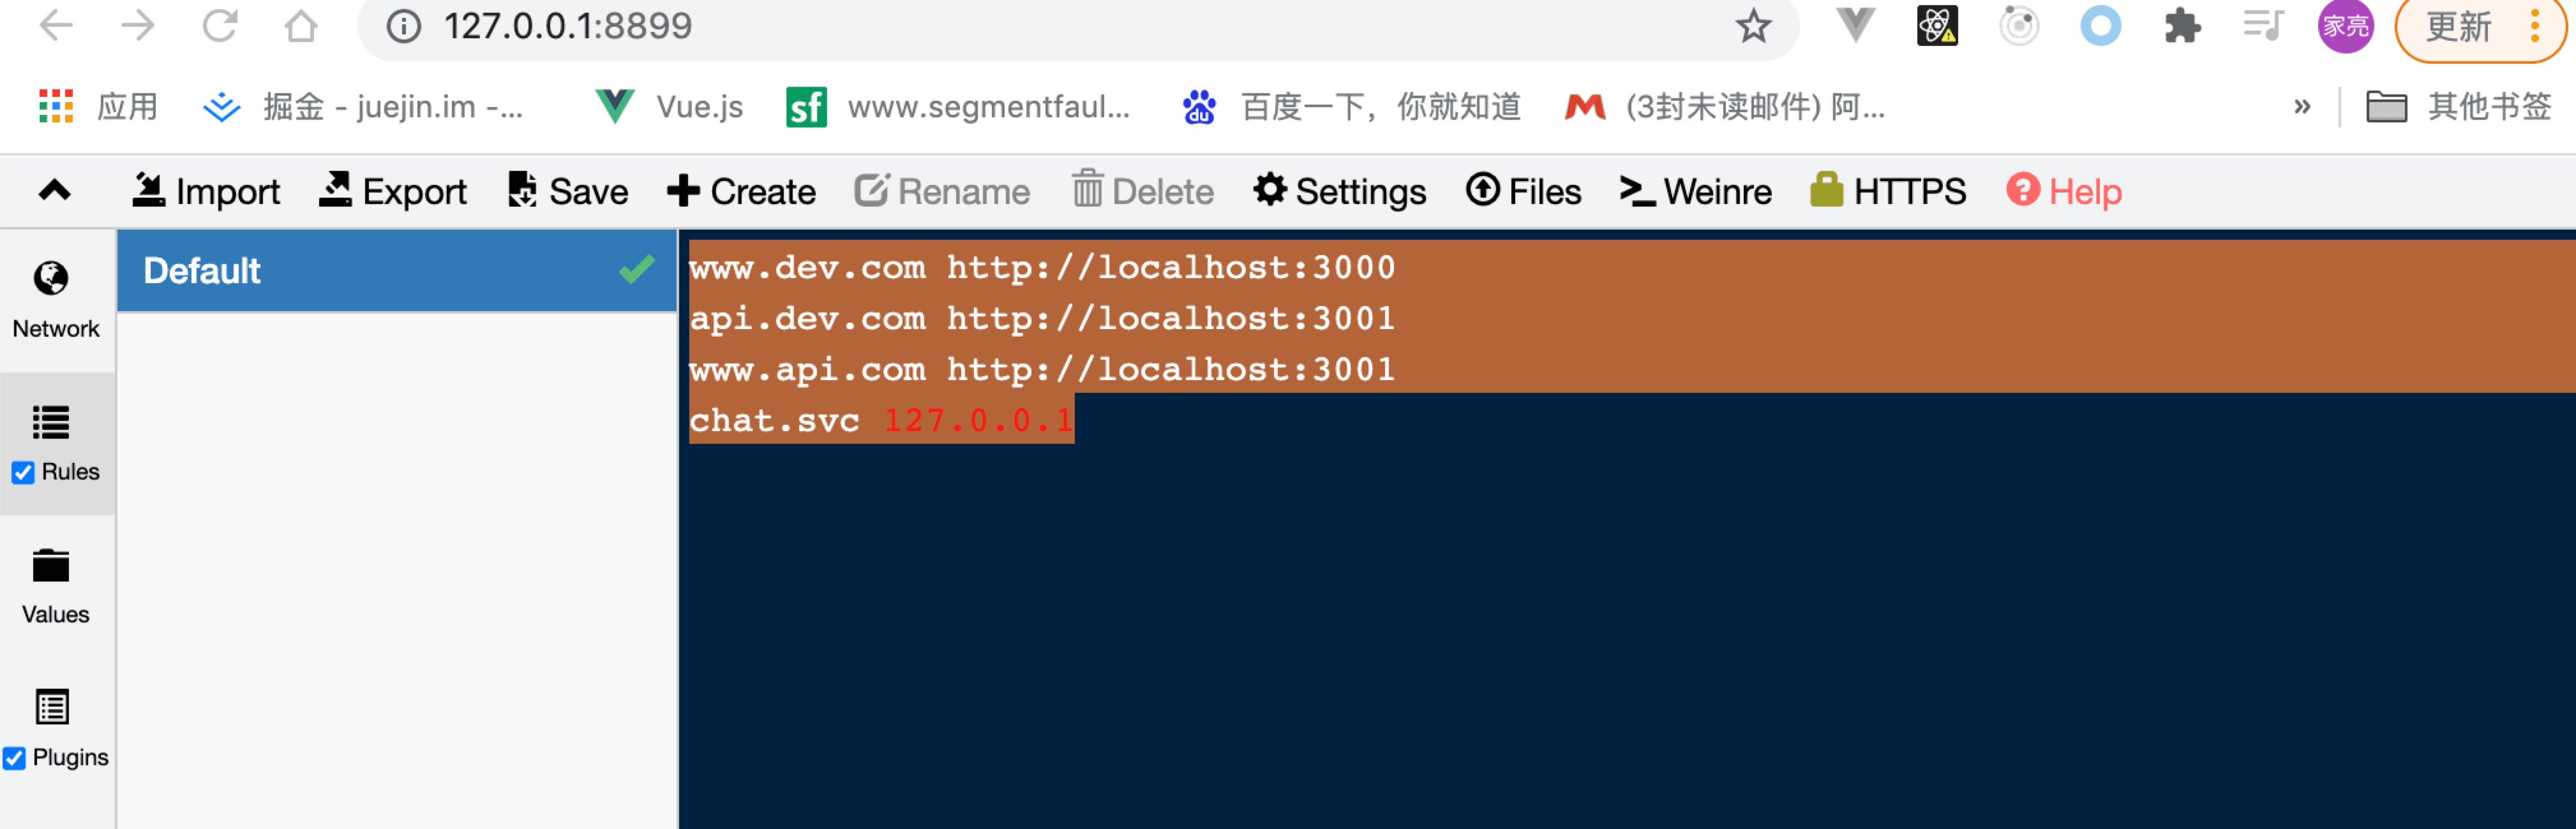
Task: Open HTTPS lock settings
Action: click(1888, 191)
